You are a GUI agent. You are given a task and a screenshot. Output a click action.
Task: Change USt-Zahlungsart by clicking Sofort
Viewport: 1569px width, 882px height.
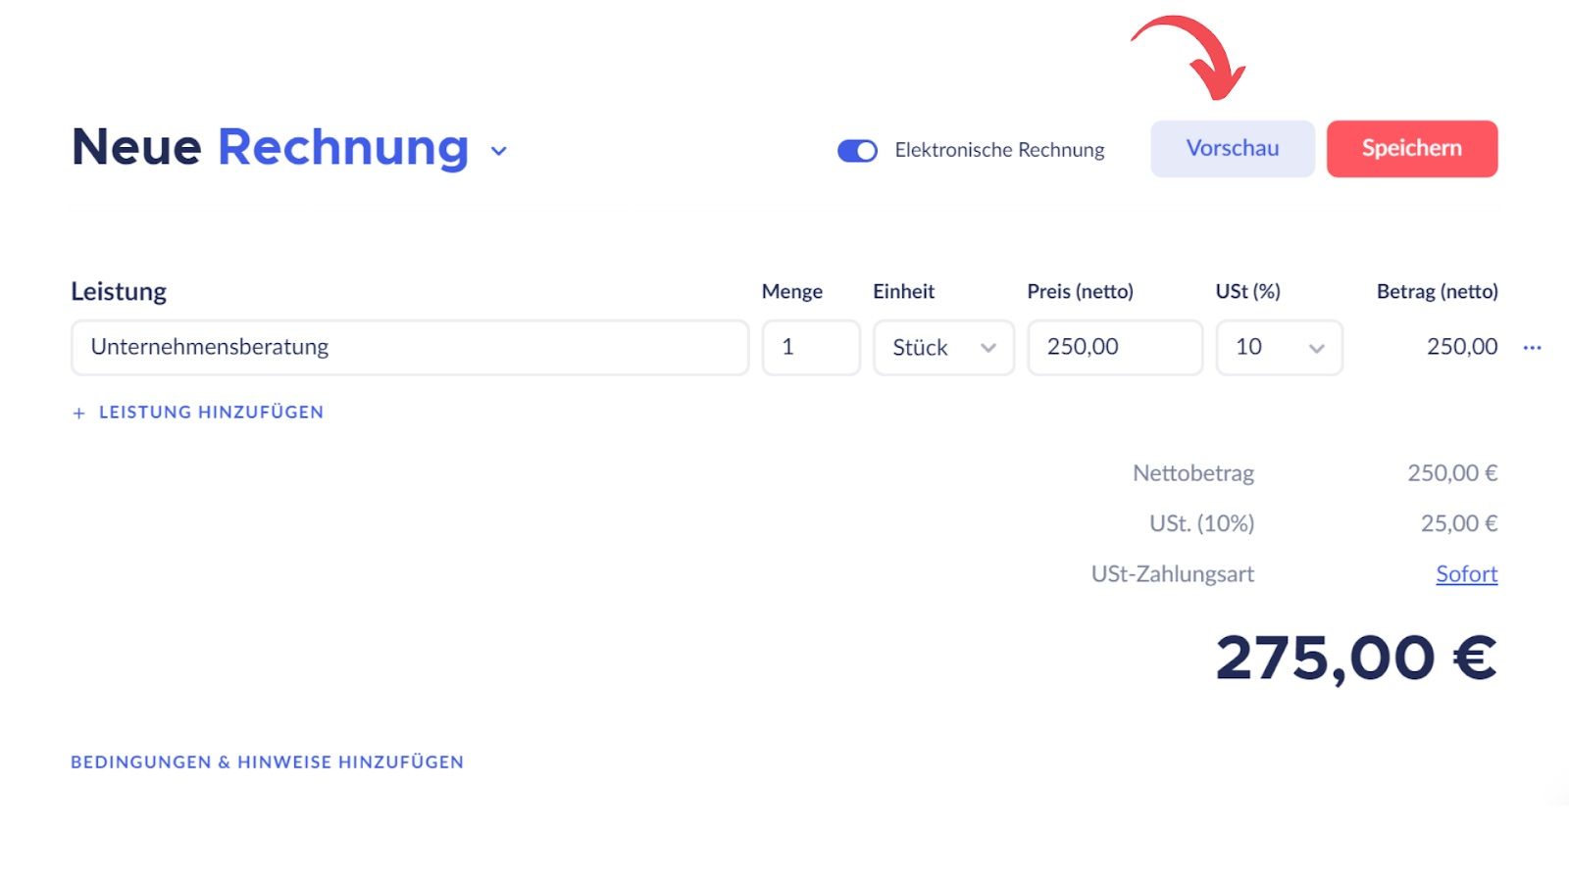coord(1466,573)
